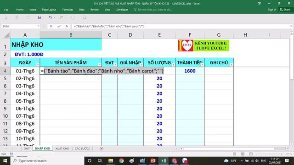Open the Formulas ribbon tab

click(68, 10)
